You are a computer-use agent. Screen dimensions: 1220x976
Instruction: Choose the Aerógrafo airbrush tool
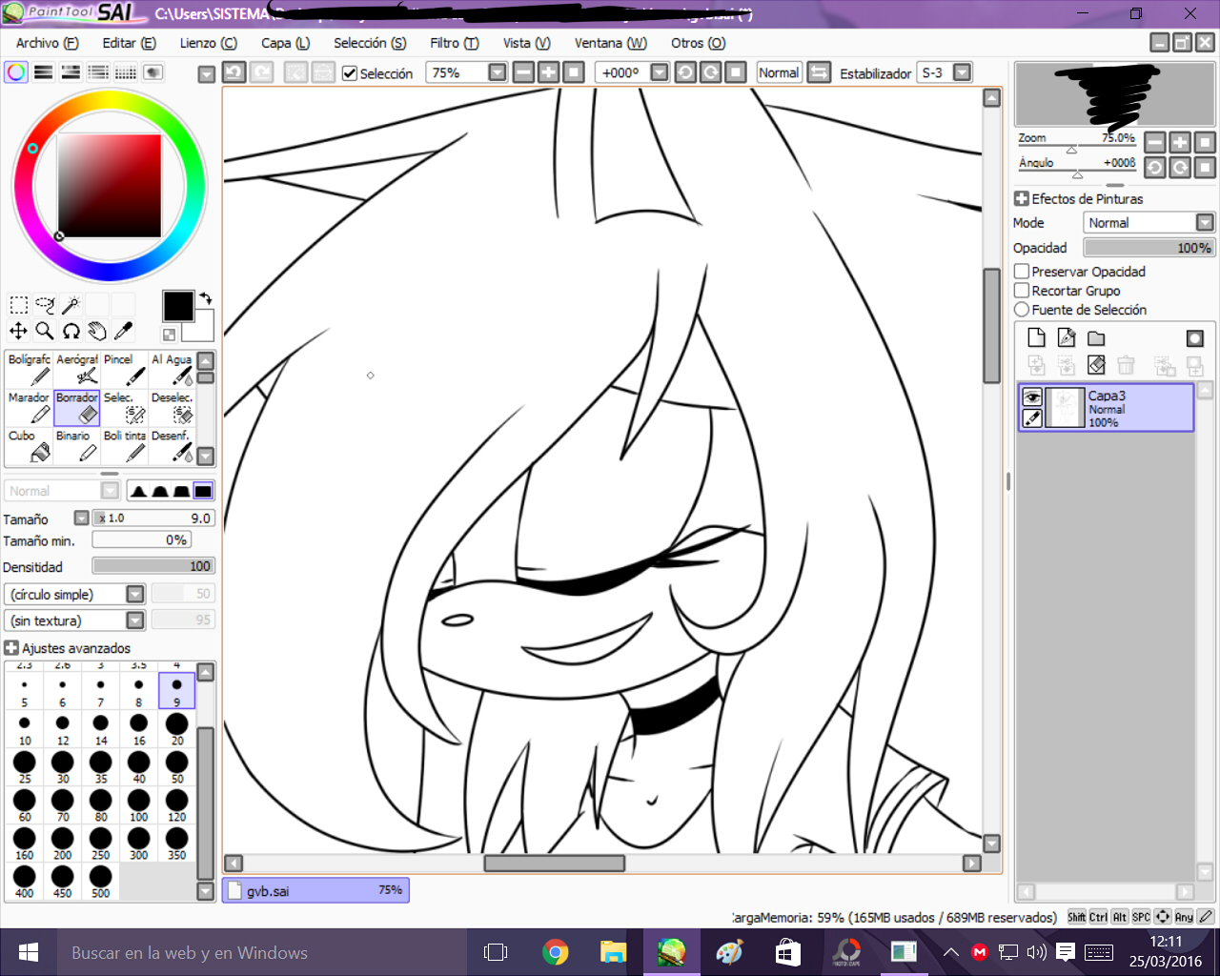(x=77, y=370)
